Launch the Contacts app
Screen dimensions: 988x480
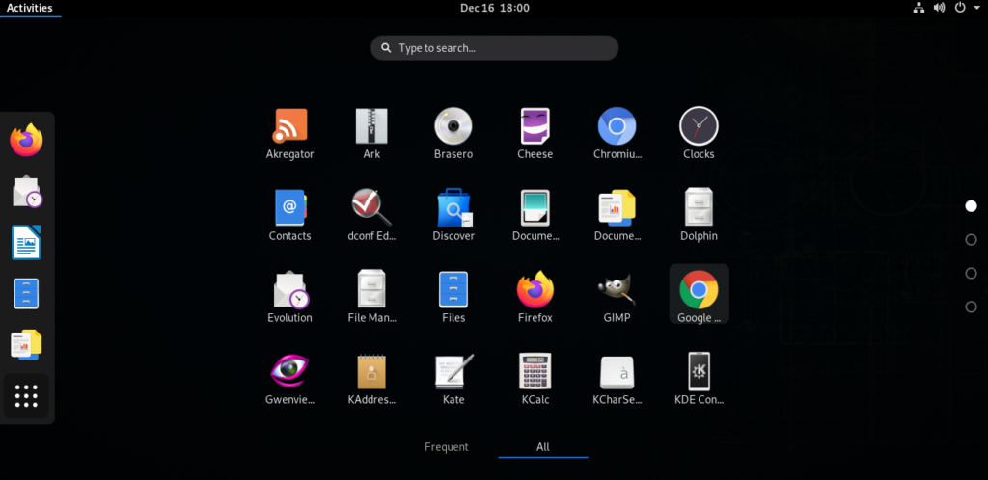click(289, 216)
